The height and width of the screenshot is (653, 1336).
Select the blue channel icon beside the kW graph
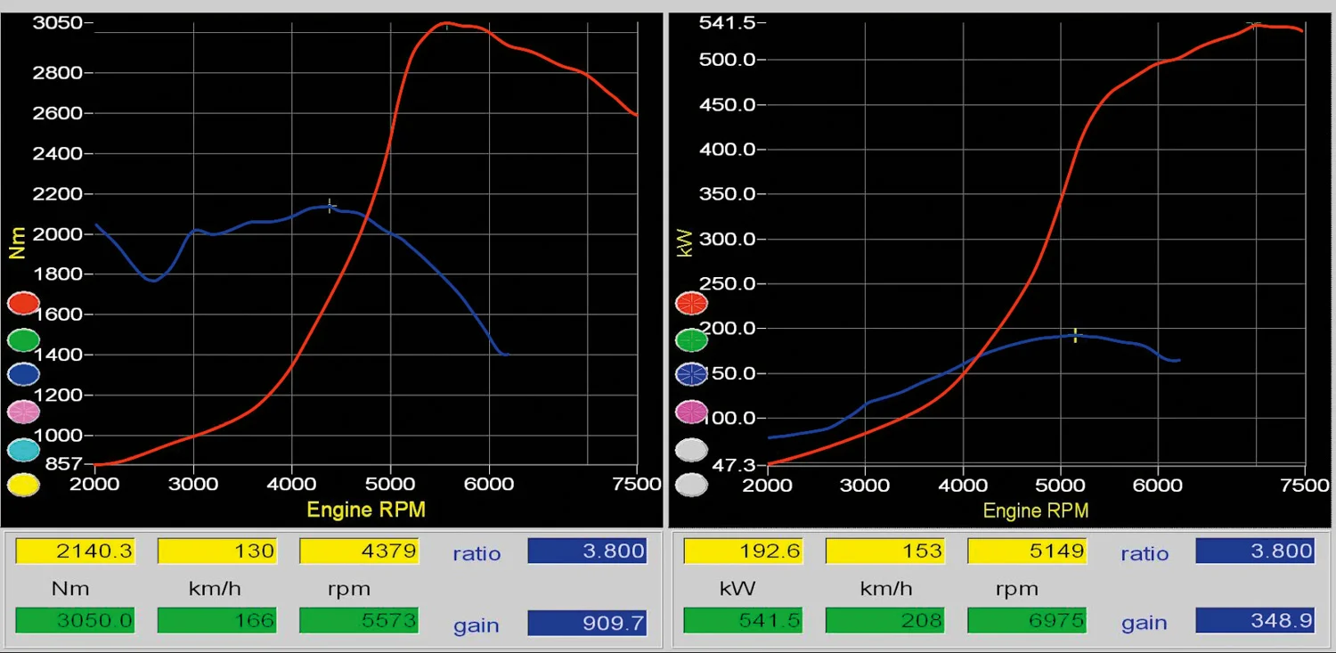coord(692,374)
